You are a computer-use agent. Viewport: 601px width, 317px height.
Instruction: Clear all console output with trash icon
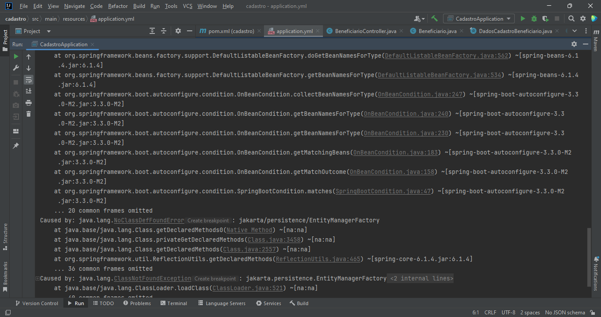(x=29, y=114)
